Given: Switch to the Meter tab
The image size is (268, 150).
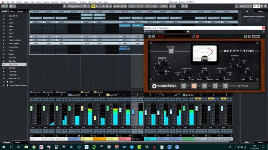Looking at the screenshot, I should point(260,11).
